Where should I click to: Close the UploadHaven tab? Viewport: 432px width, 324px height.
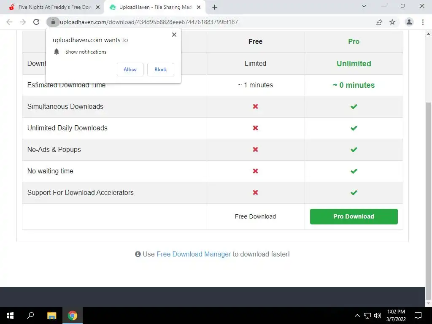(x=199, y=7)
